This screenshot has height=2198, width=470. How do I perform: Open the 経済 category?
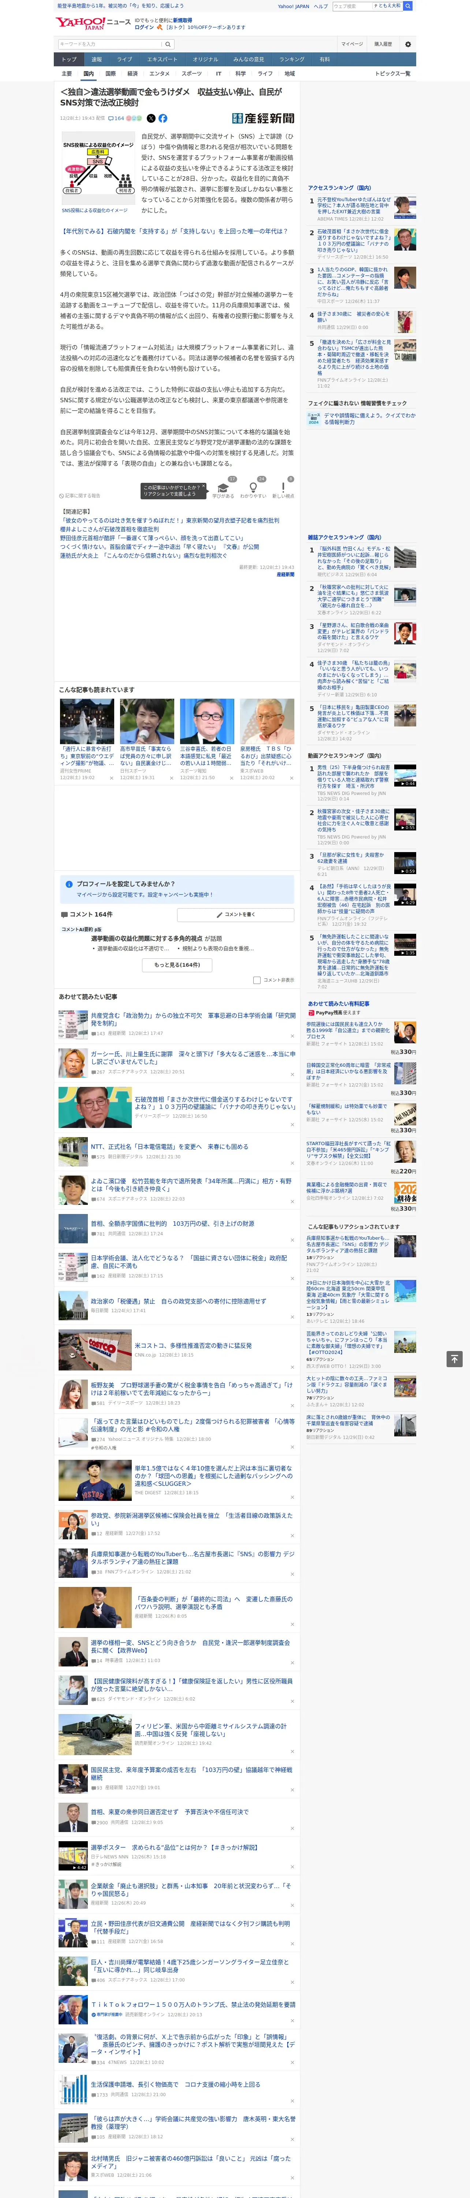132,73
